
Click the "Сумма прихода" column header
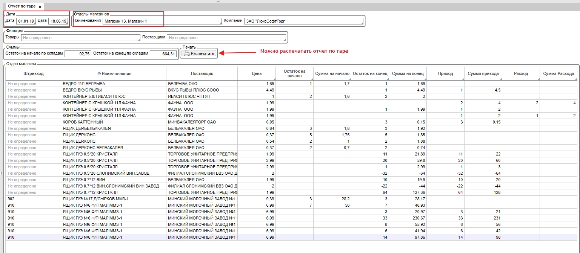click(x=483, y=73)
